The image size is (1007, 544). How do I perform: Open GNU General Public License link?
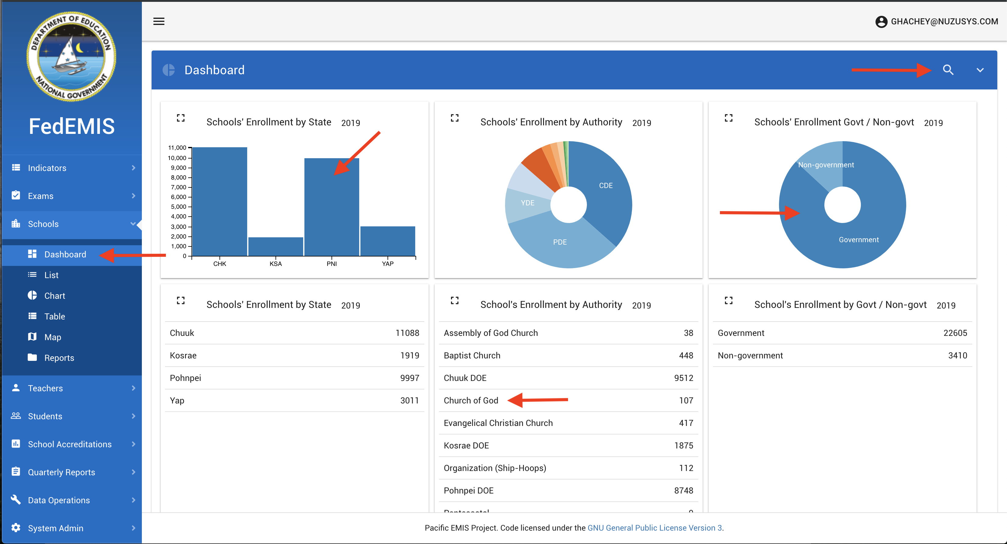pos(654,528)
